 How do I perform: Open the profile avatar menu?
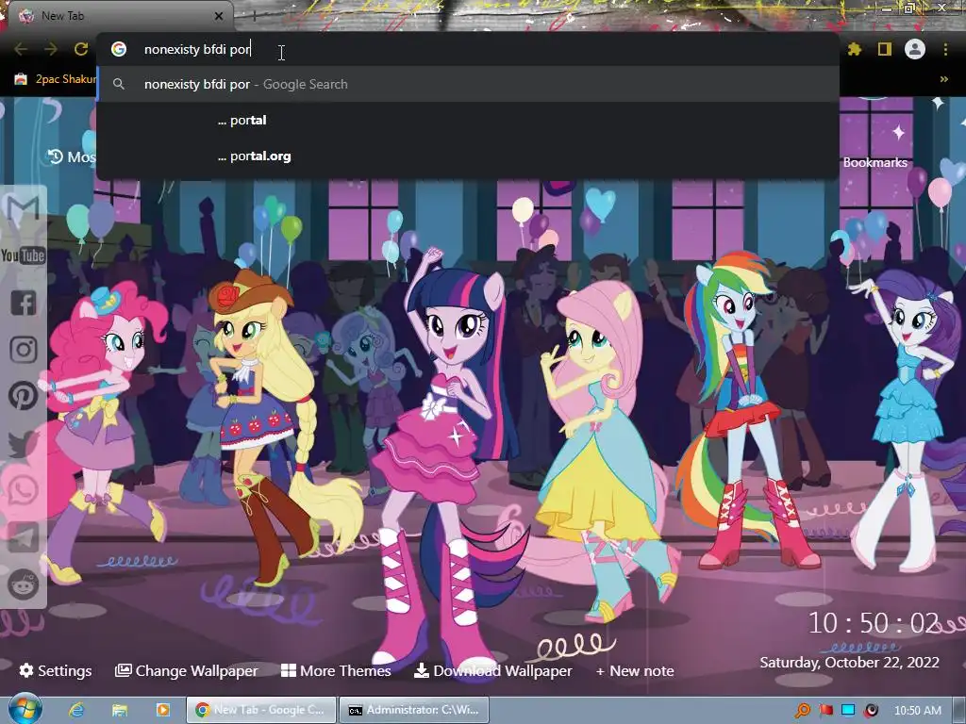click(915, 49)
